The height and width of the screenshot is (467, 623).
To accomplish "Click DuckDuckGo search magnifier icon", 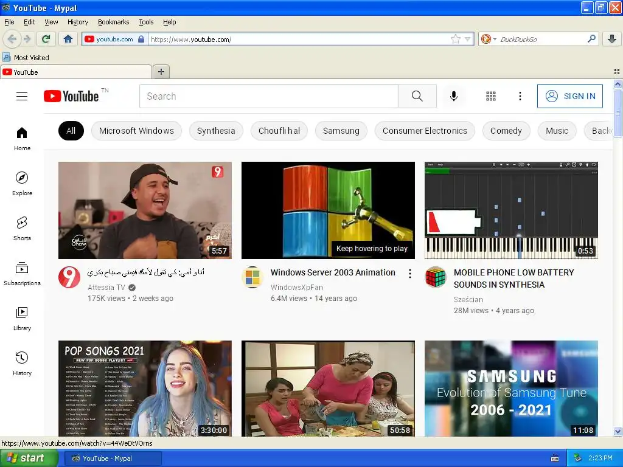I will (x=591, y=39).
